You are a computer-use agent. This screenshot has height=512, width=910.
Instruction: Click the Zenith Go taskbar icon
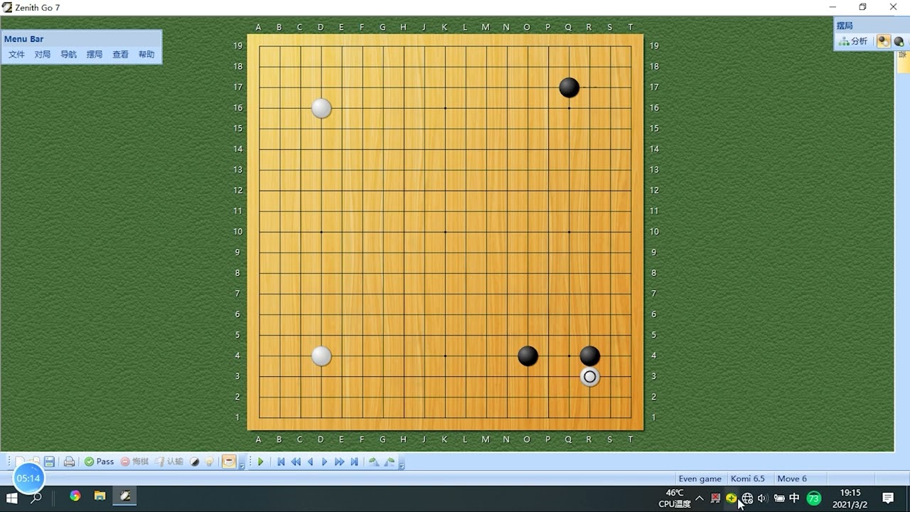tap(125, 496)
